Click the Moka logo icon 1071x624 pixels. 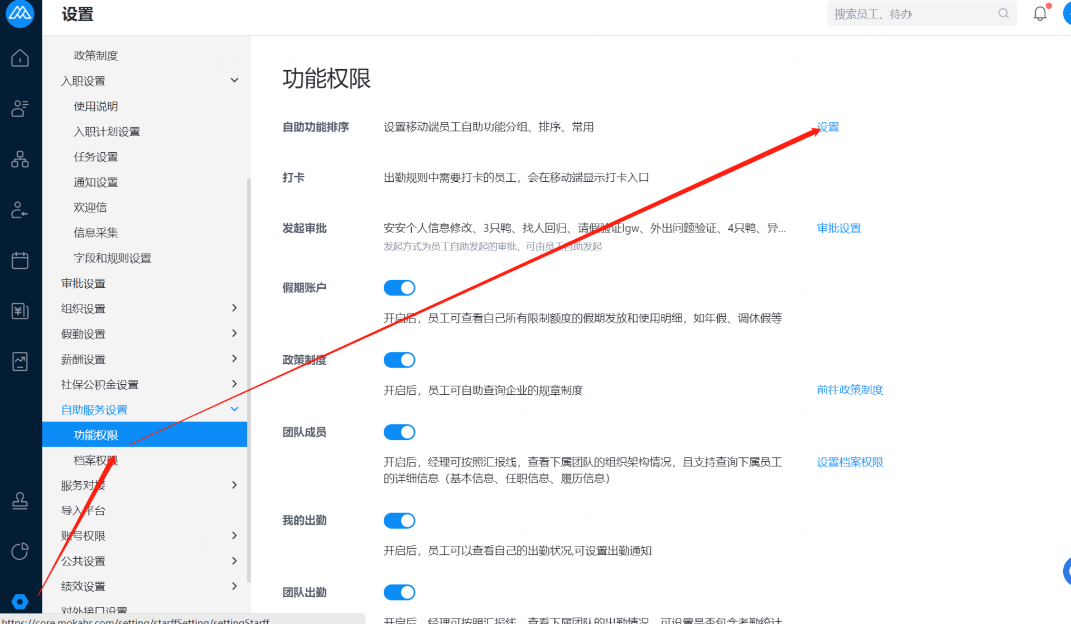click(20, 13)
